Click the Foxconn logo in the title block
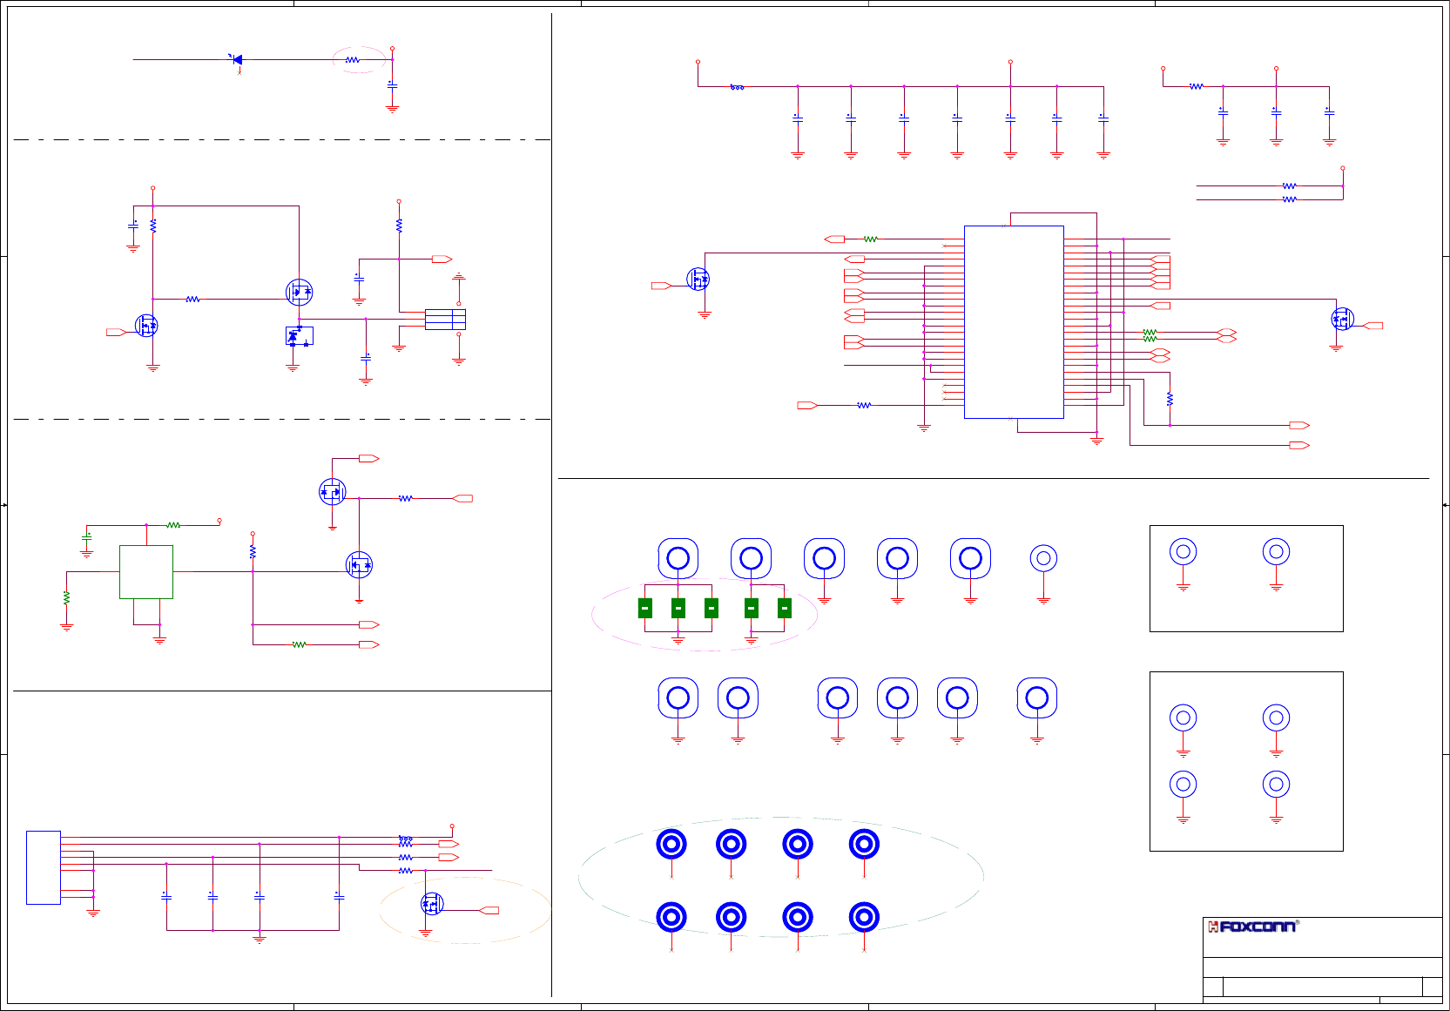Screen dimensions: 1450x1011 pyautogui.click(x=1253, y=927)
